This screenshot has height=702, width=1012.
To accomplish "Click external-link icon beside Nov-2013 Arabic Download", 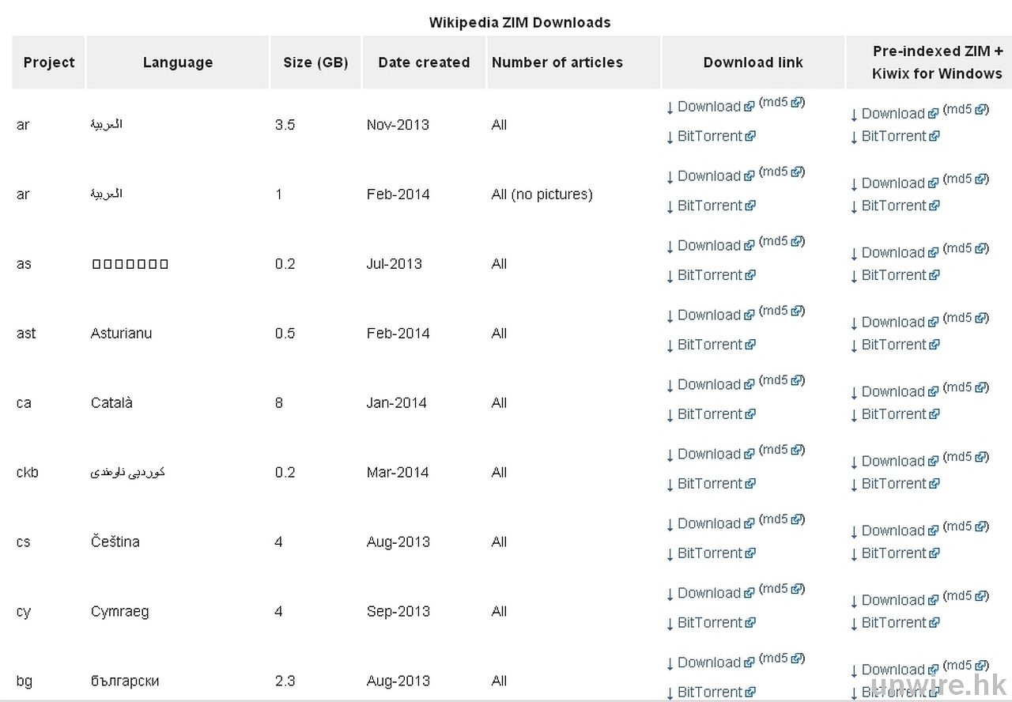I will [749, 108].
